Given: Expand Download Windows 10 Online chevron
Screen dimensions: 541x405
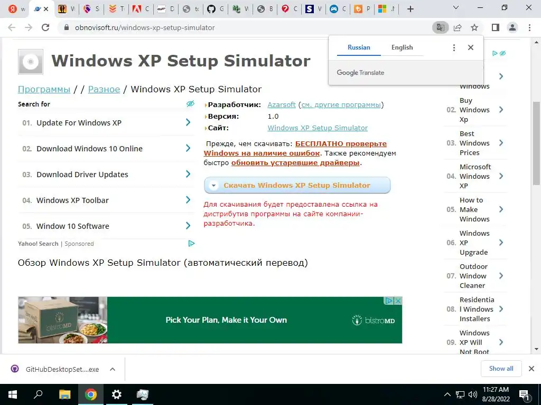Looking at the screenshot, I should 188,148.
